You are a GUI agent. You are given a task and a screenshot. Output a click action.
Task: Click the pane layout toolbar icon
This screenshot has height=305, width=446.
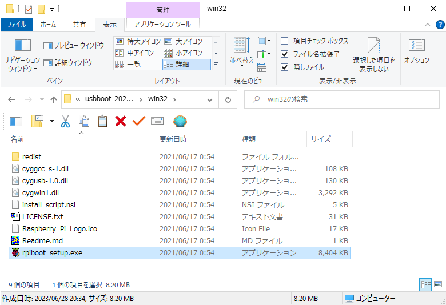point(16,122)
